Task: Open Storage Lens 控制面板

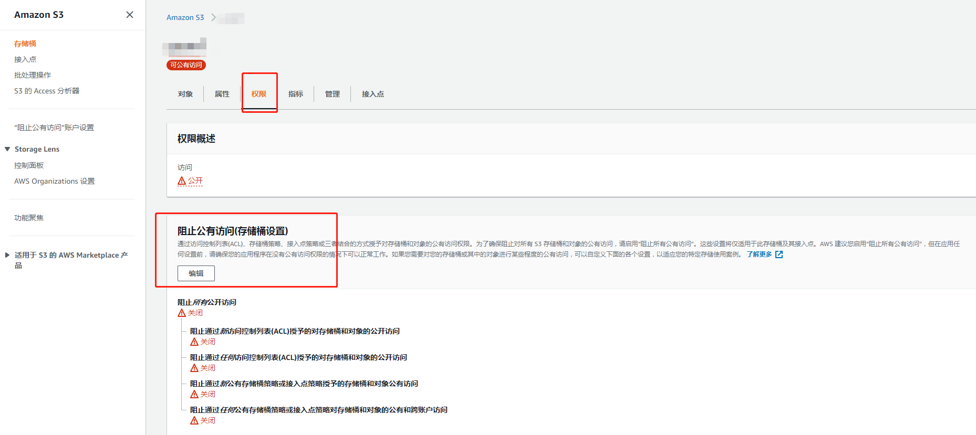Action: (x=29, y=165)
